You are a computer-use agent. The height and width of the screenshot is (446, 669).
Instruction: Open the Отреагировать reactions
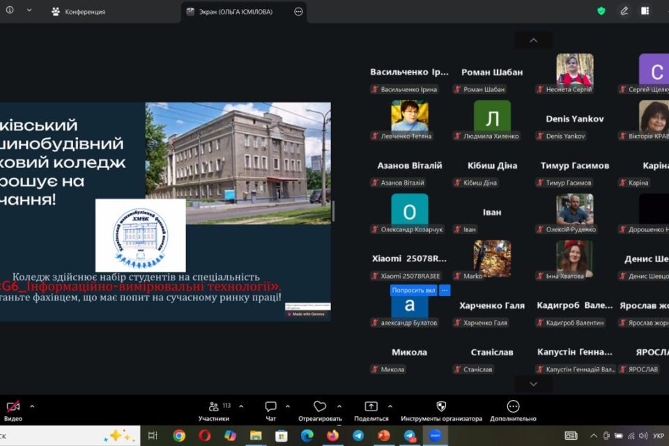tap(320, 411)
